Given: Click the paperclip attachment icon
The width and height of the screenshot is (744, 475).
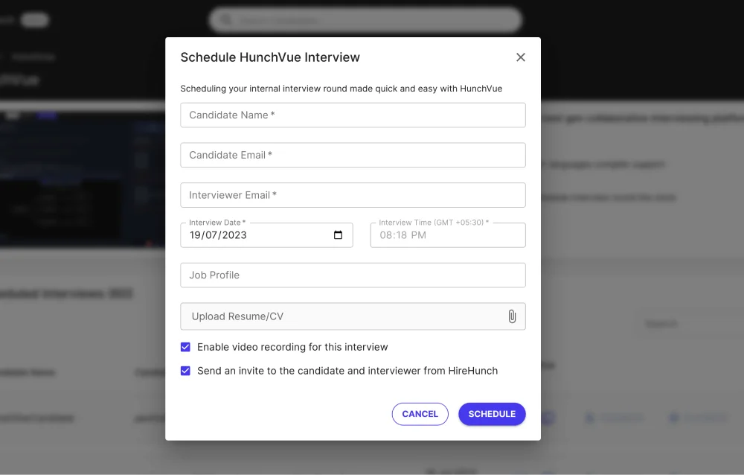Looking at the screenshot, I should point(512,316).
